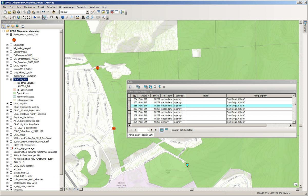This screenshot has width=308, height=196.
Task: Choose the Select Elements arrow
Action: (57, 17)
